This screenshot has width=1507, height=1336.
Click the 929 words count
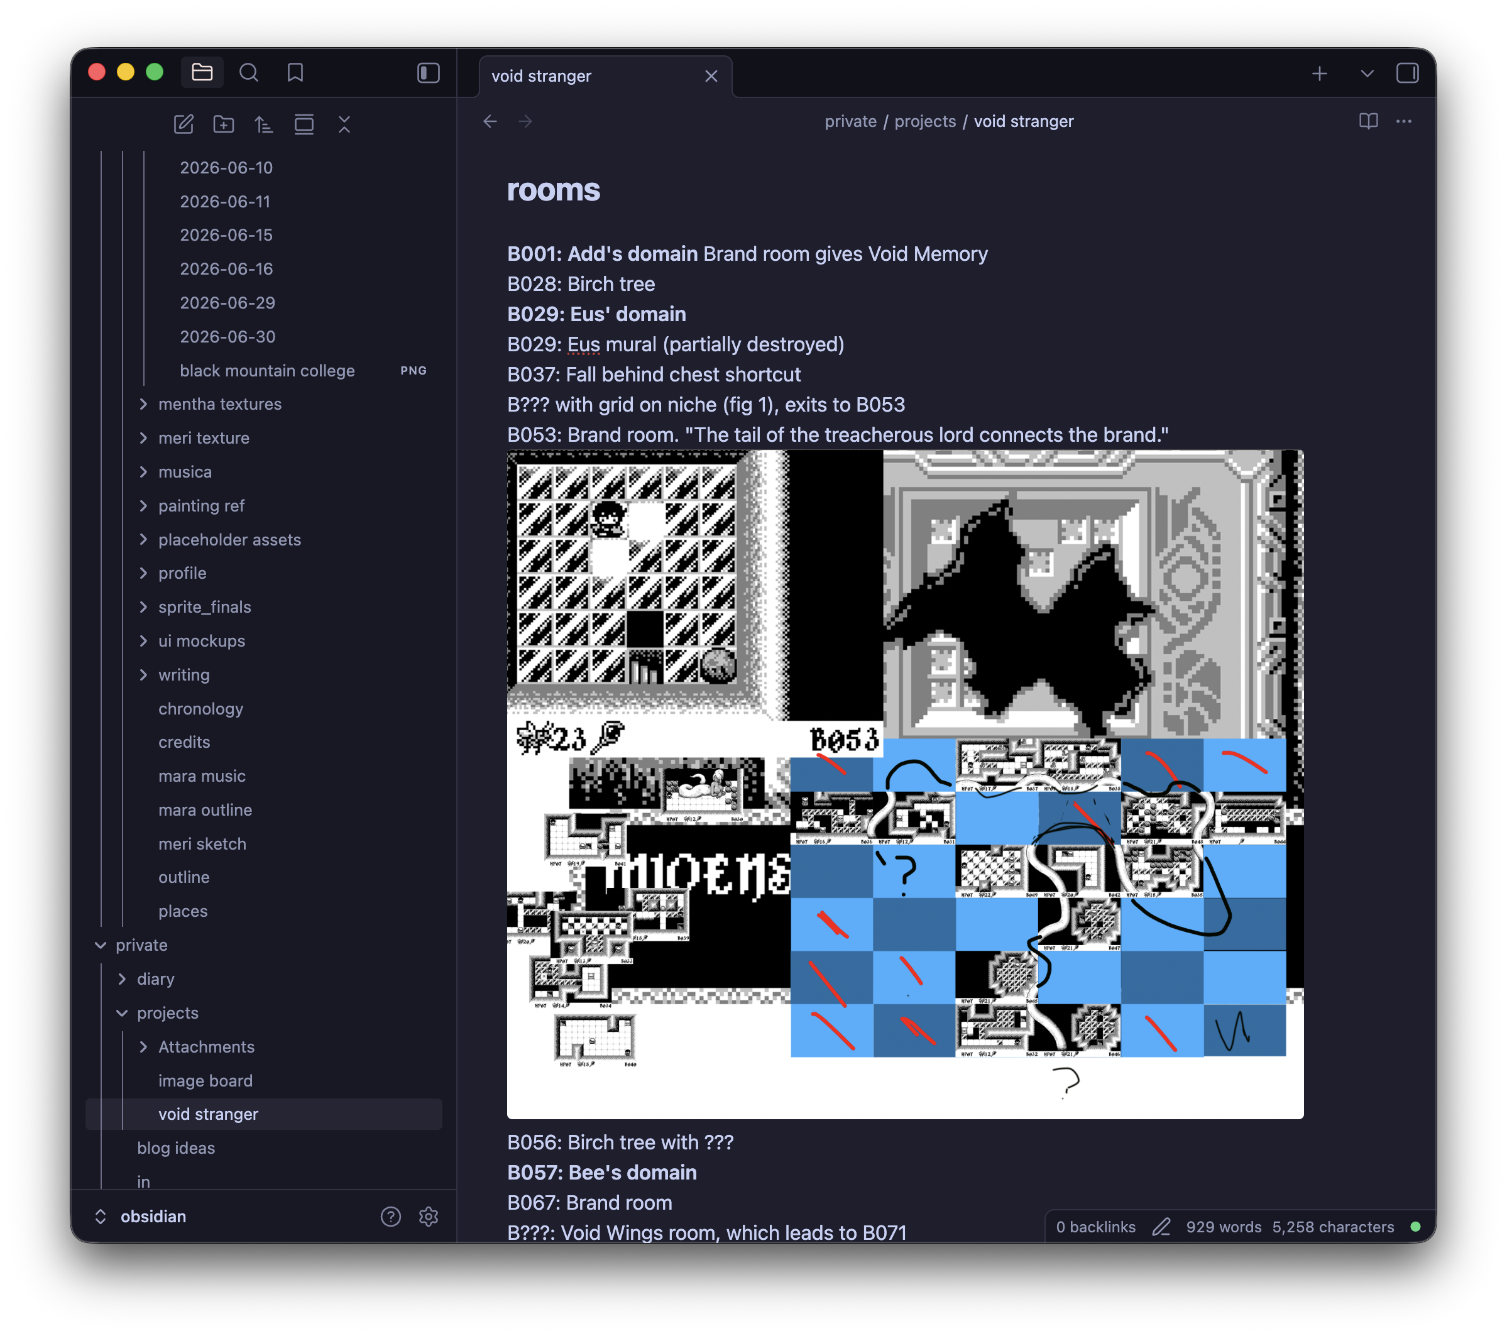(1224, 1227)
